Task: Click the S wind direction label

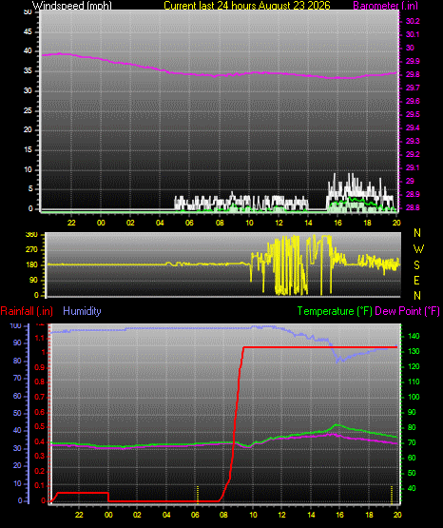Action: click(416, 265)
